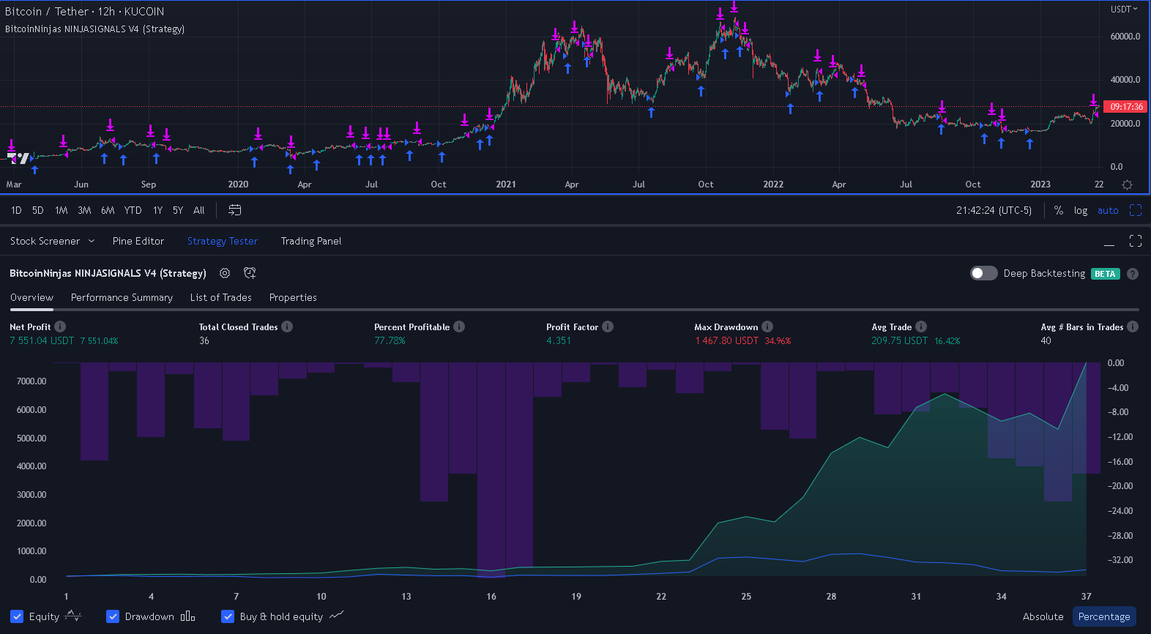Expand the Stock Screener dropdown arrow

[92, 241]
